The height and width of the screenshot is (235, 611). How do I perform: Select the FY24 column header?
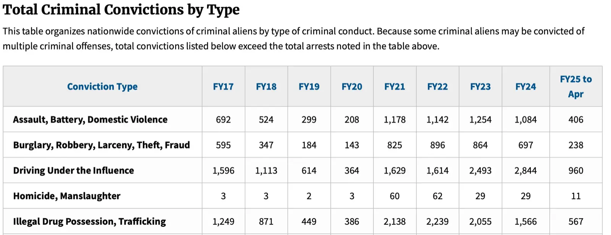click(x=525, y=87)
